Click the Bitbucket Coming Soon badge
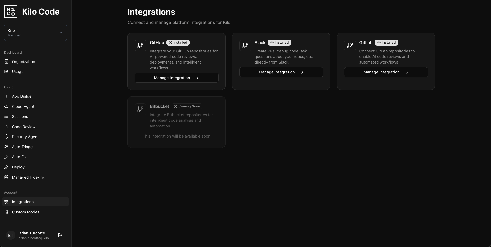 187,106
